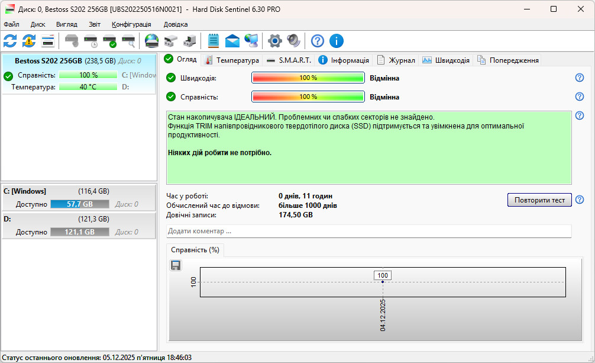The height and width of the screenshot is (363, 595).
Task: Click the Справність 100 % health bar
Action: [308, 97]
